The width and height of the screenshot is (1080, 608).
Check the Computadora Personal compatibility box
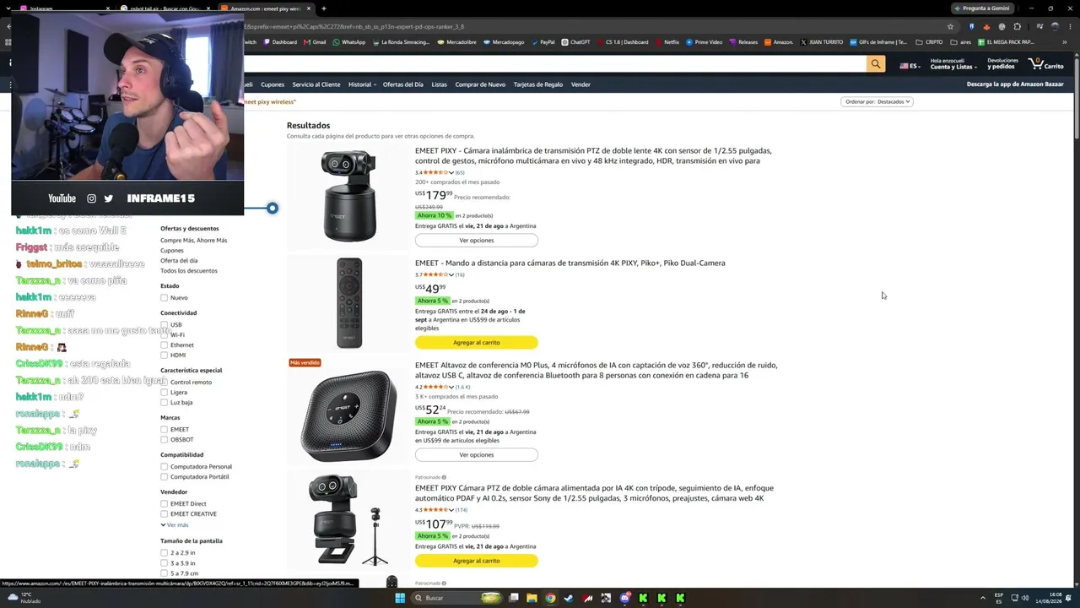coord(165,467)
